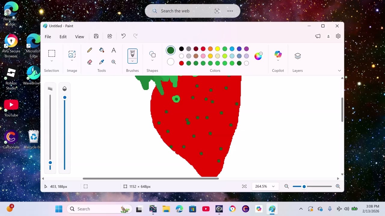The width and height of the screenshot is (385, 216).
Task: Click the rectangular Selection tool
Action: click(52, 53)
